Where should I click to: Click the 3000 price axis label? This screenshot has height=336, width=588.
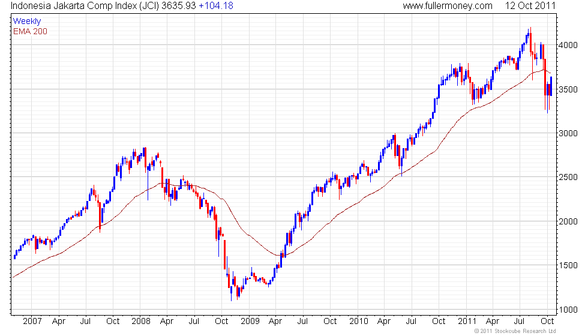(568, 133)
